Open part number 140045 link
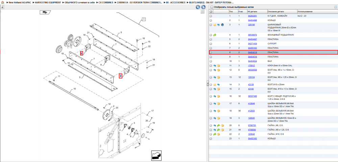 [251, 118]
